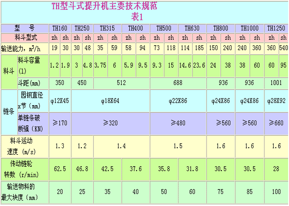Image resolution: width=289 pixels, height=206 pixels.
Task: Click the 单链条破断强 (KN) label
Action: [x=33, y=124]
